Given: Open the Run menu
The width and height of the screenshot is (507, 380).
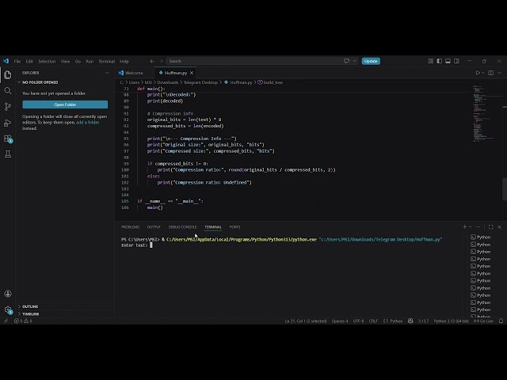Looking at the screenshot, I should point(90,62).
